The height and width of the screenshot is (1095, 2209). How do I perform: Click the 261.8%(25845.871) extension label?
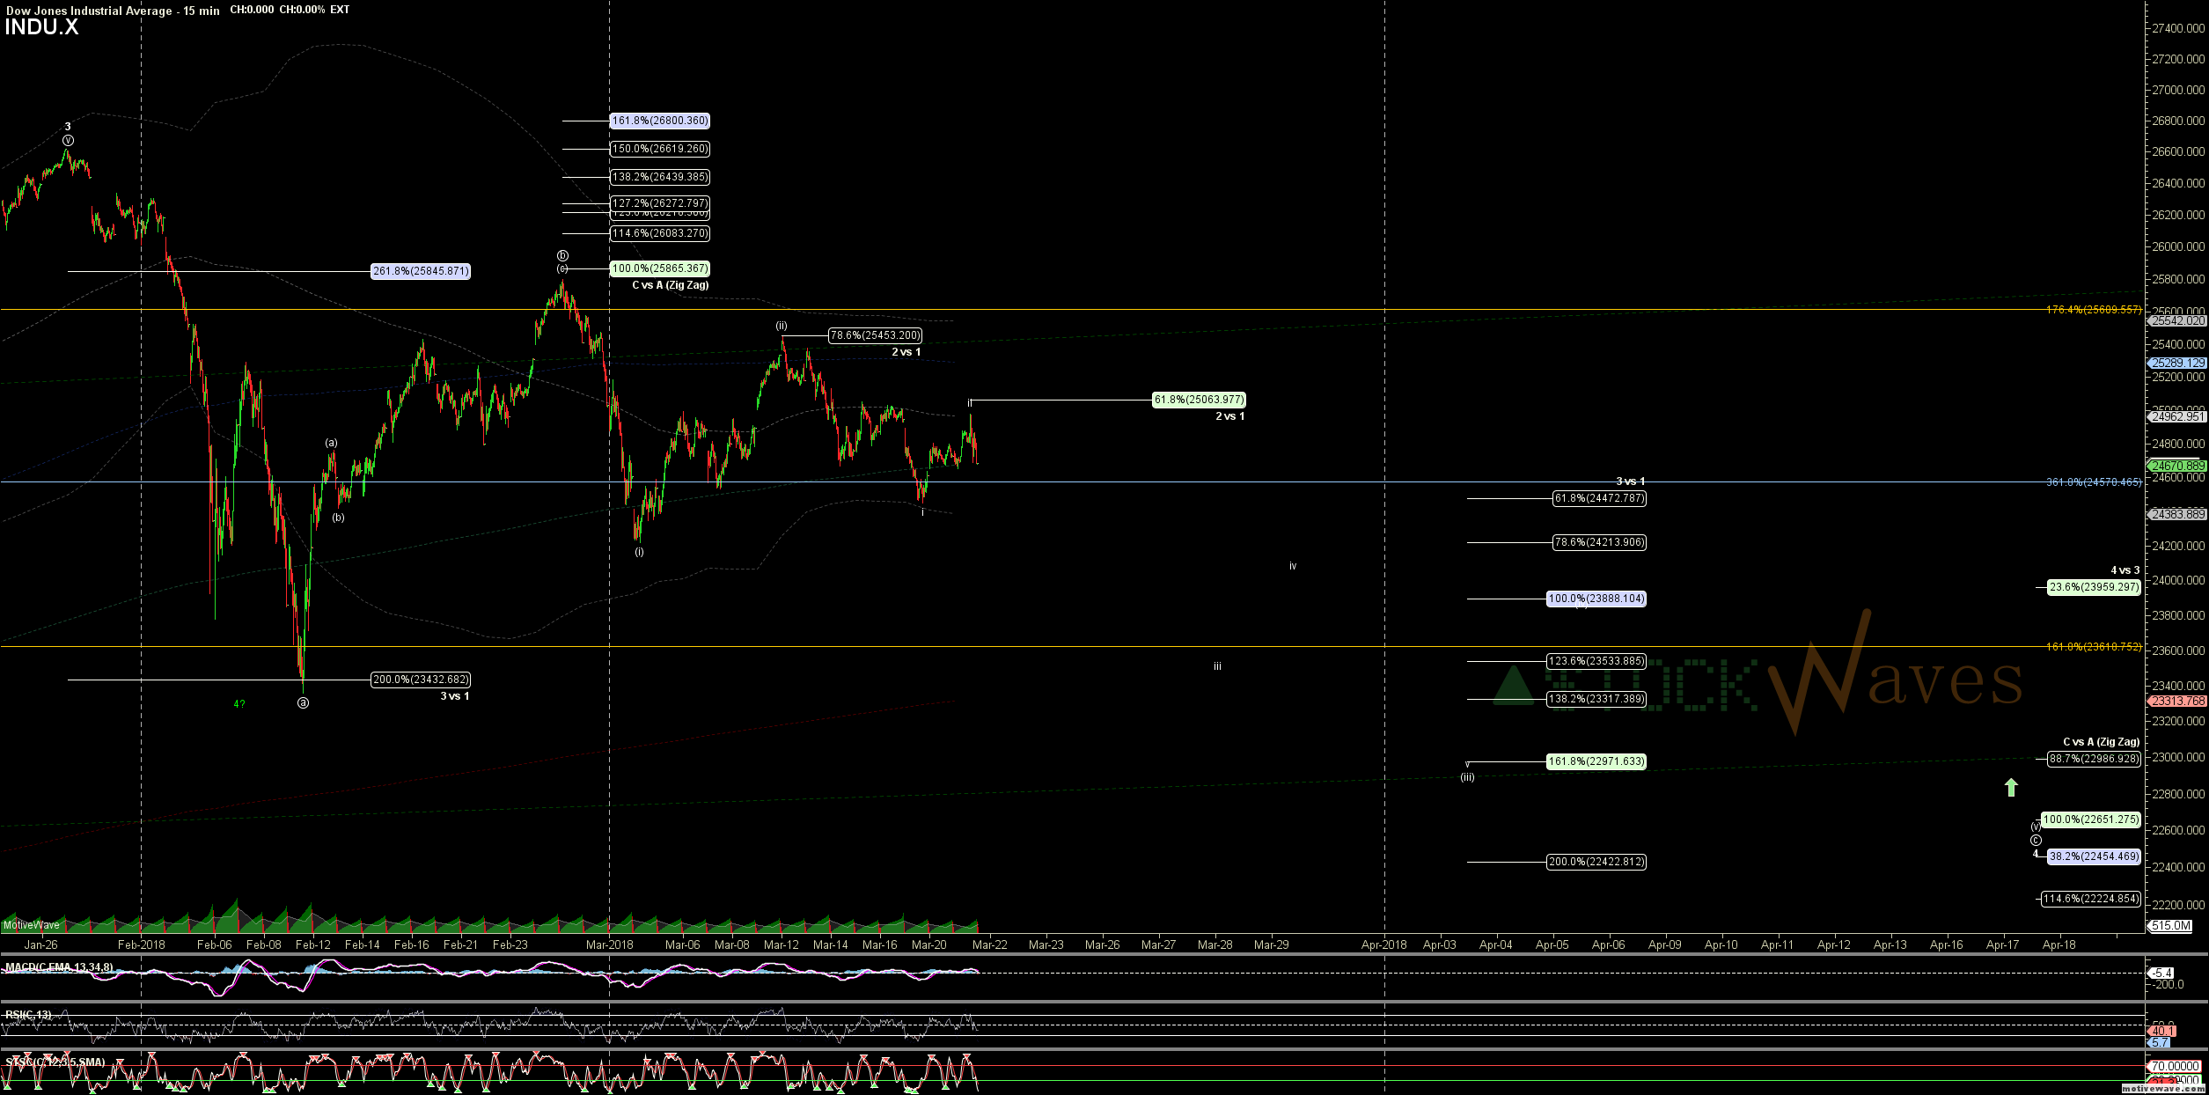click(x=421, y=271)
